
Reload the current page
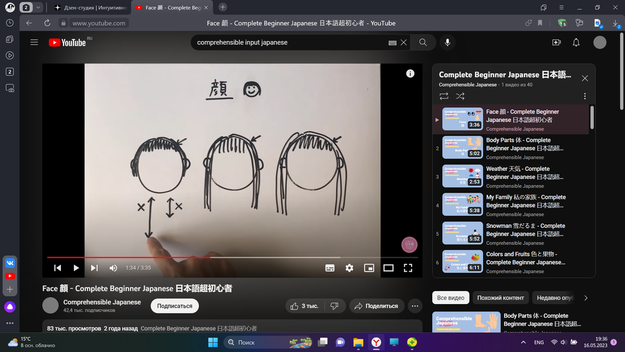47,23
